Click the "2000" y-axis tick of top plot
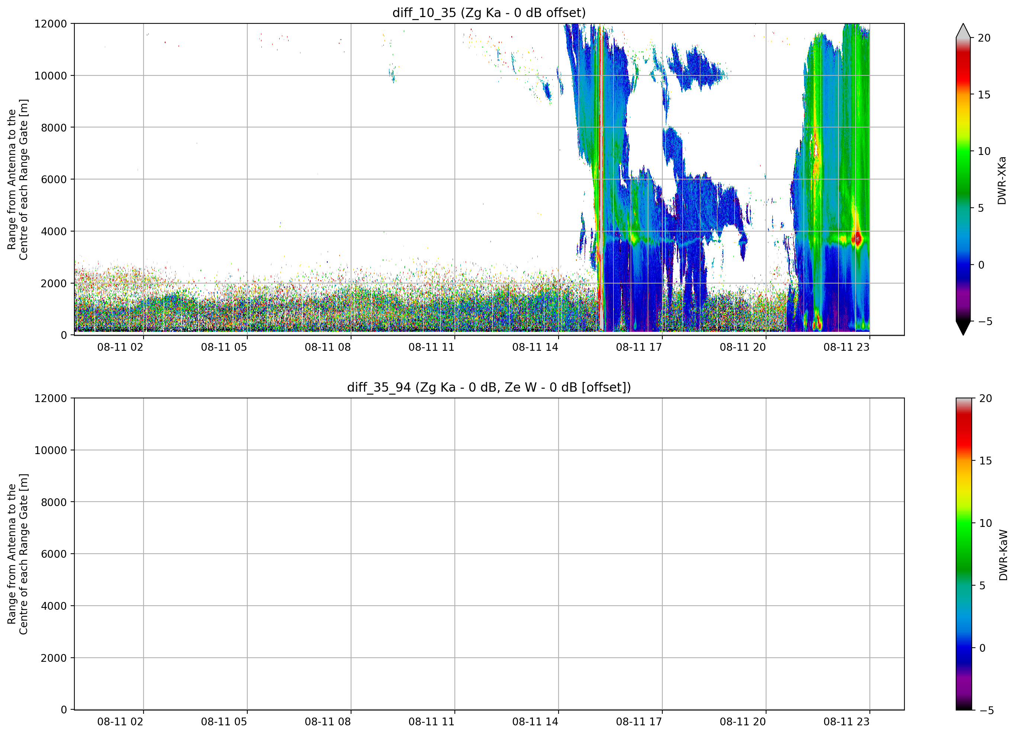 pyautogui.click(x=54, y=284)
